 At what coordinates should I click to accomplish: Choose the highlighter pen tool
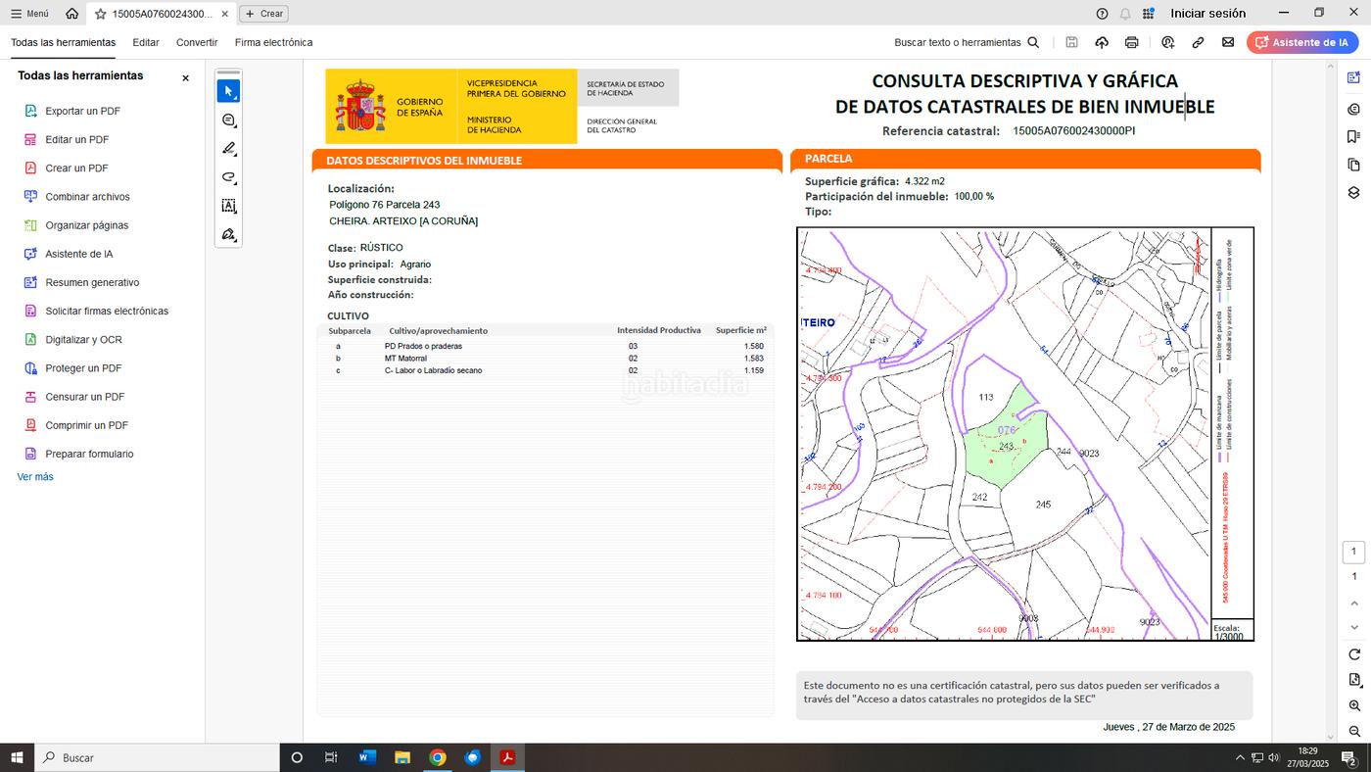pyautogui.click(x=228, y=149)
